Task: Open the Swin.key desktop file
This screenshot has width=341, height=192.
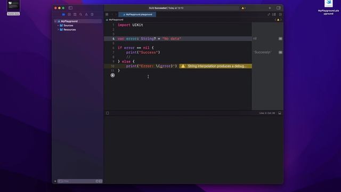Action: (x=13, y=7)
